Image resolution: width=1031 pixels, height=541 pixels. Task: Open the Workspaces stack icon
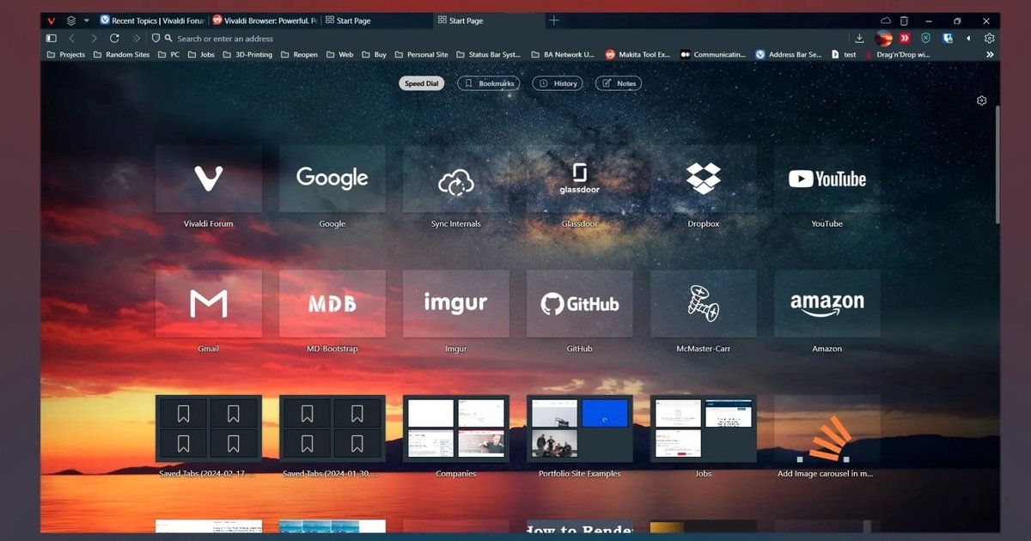tap(71, 21)
